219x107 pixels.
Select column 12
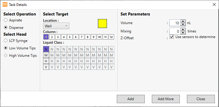tap(111, 37)
